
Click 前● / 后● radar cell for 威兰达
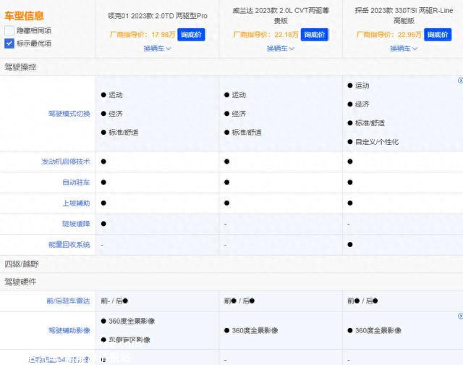(239, 301)
